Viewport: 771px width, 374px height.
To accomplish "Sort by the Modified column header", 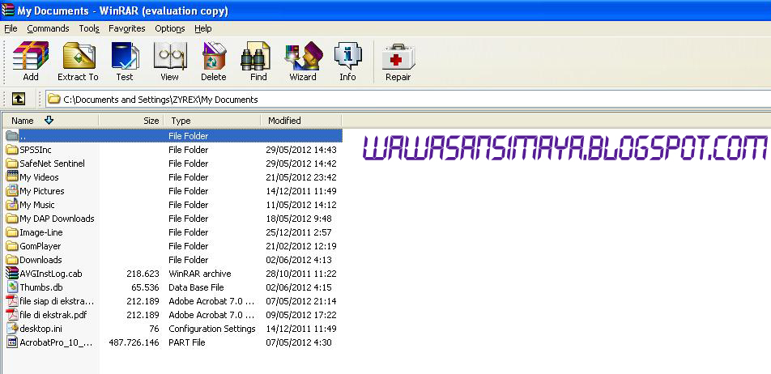I will point(301,121).
